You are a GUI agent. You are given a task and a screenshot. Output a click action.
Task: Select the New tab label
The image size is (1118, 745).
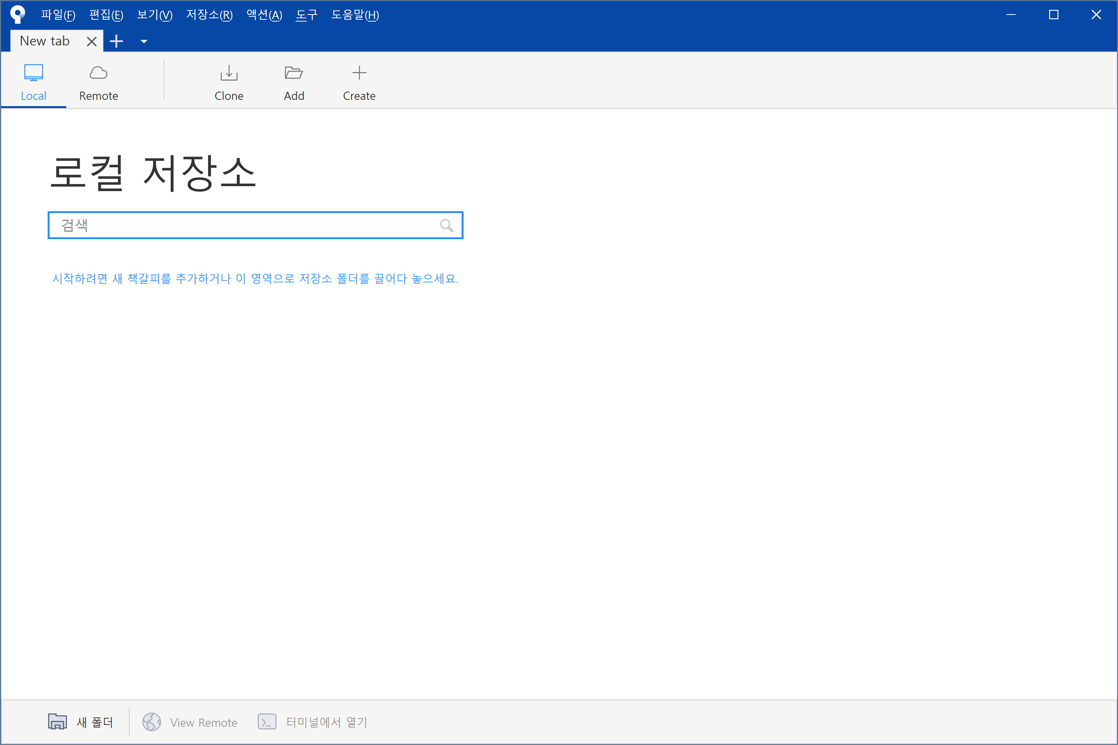point(45,41)
